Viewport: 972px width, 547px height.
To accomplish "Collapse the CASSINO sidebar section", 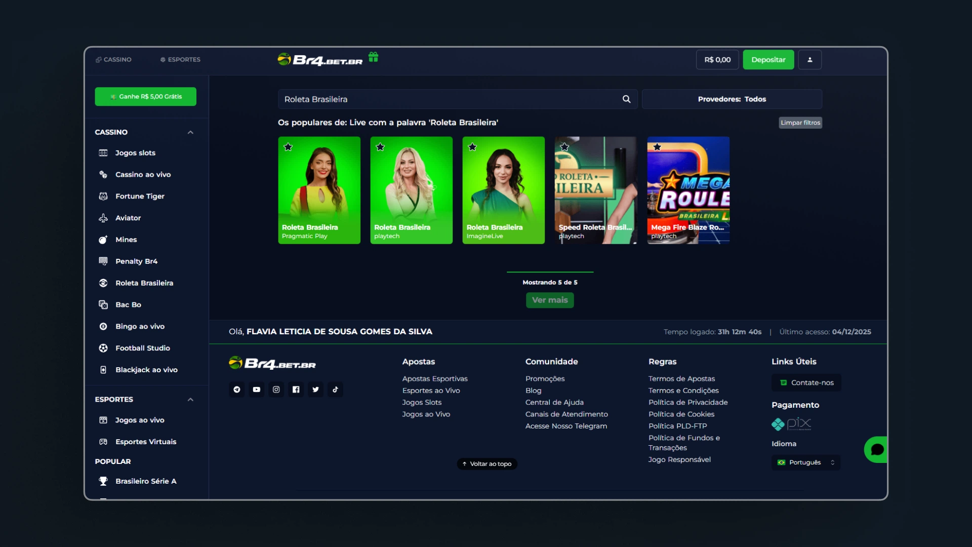I will click(190, 132).
